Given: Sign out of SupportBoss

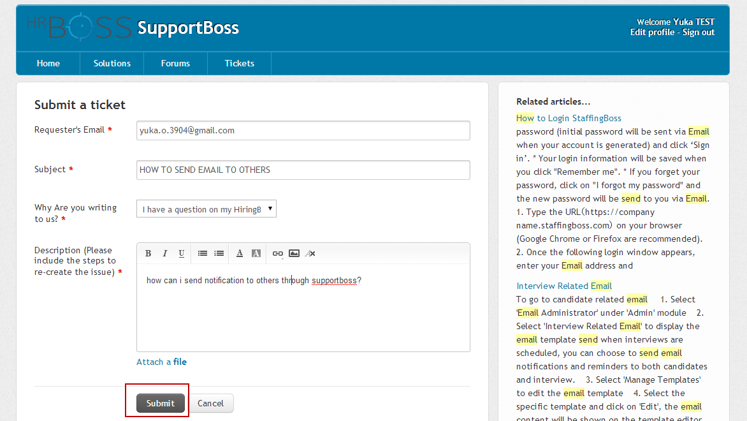Looking at the screenshot, I should click(699, 33).
